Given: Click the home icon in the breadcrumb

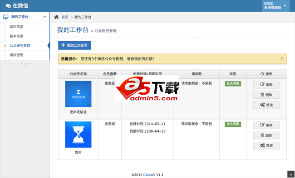Looking at the screenshot, I should [56, 17].
